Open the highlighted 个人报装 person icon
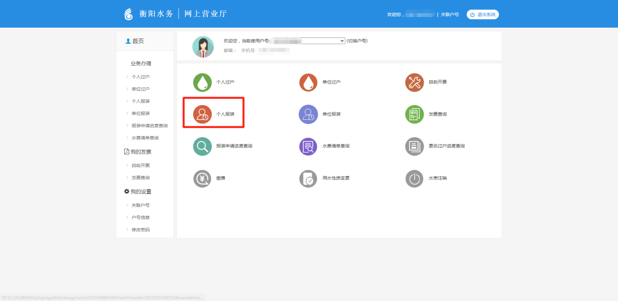Viewport: 618px width, 301px height. [203, 114]
